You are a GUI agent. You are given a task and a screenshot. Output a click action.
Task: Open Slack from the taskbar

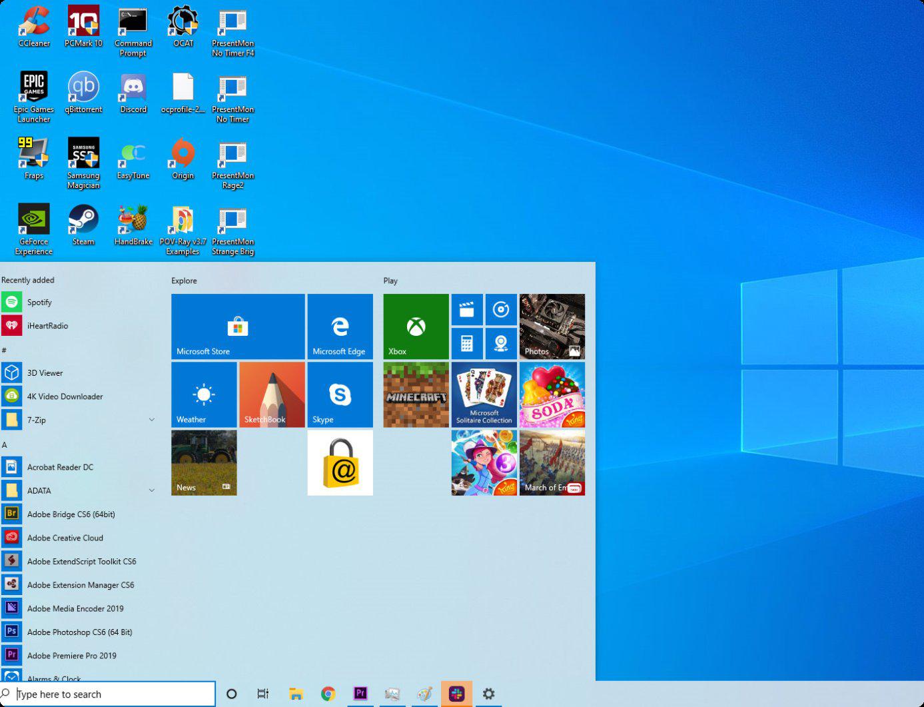[456, 693]
